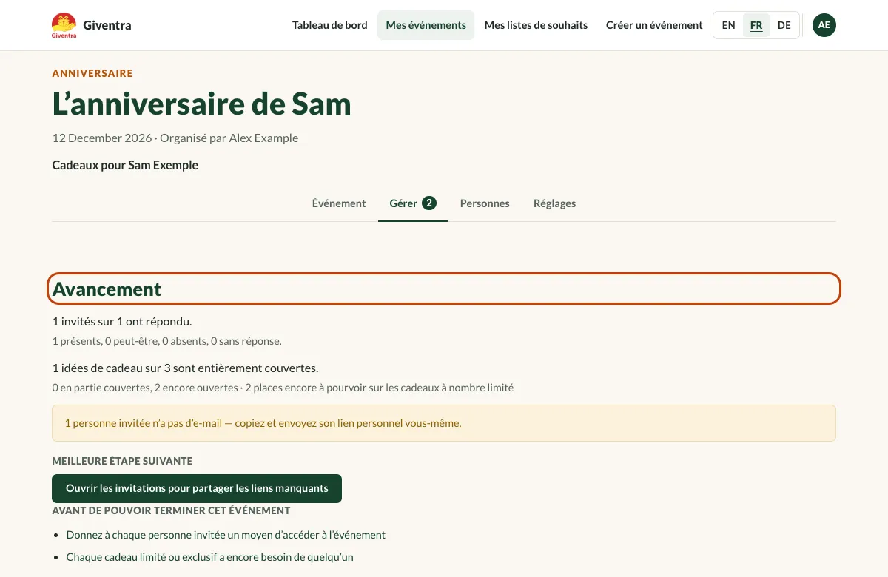Go to Tableau de bord
Viewport: 888px width, 577px height.
click(330, 25)
